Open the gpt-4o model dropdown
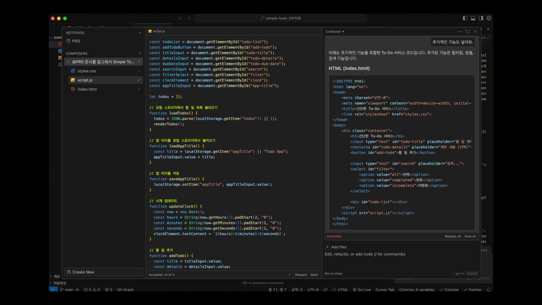 tap(458, 273)
